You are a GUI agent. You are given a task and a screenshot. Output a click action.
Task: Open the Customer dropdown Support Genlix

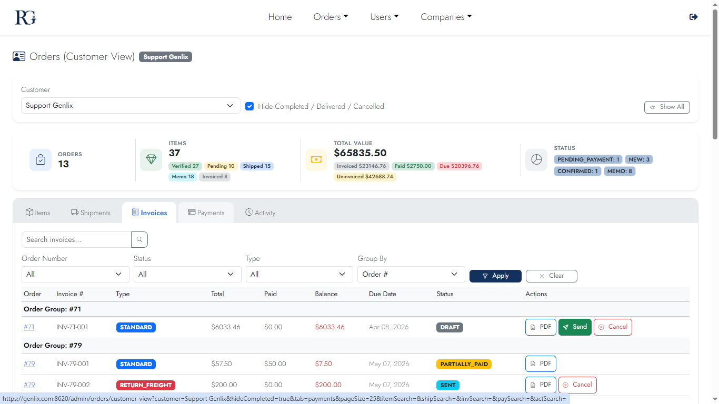[131, 106]
